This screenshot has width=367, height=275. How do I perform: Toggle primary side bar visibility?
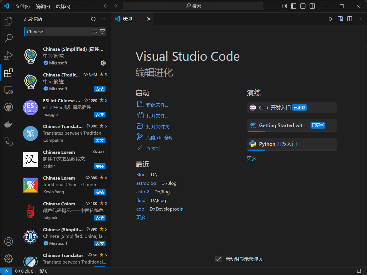pos(294,6)
